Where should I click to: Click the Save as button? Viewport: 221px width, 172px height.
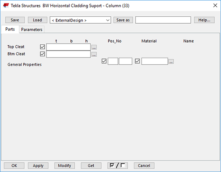click(123, 20)
